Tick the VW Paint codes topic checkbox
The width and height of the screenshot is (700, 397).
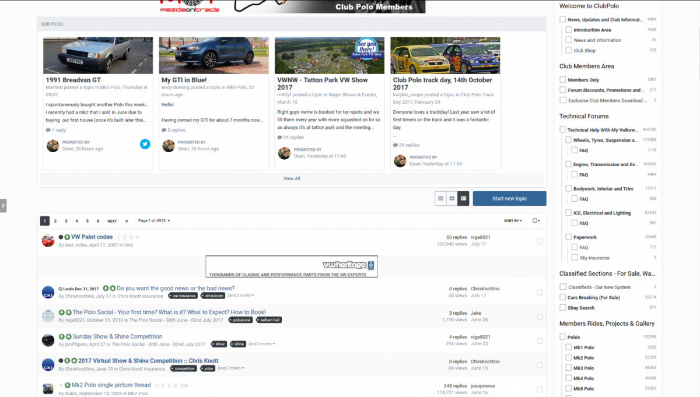[x=540, y=241]
